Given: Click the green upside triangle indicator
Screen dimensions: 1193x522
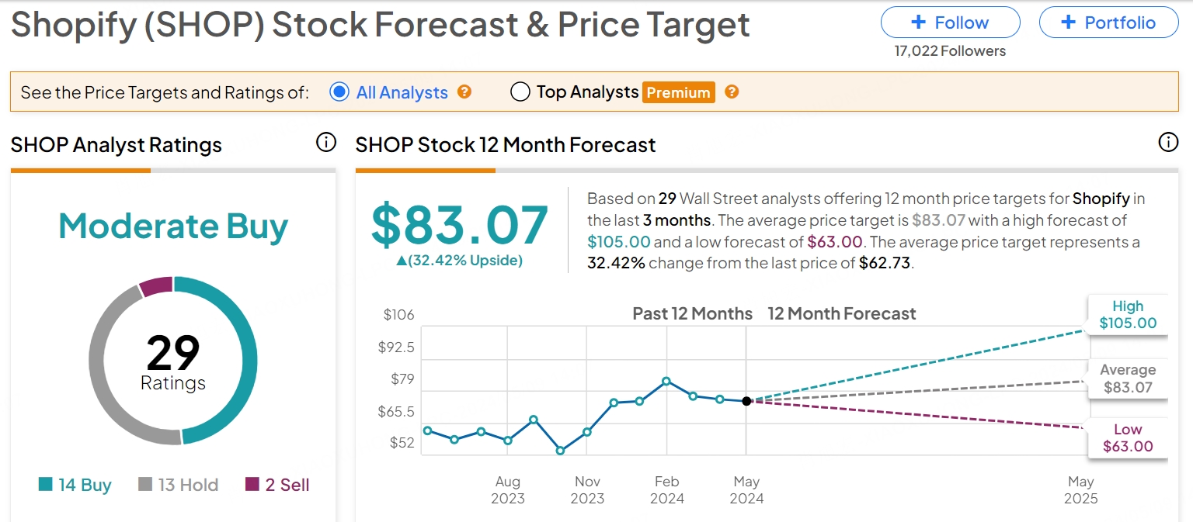Looking at the screenshot, I should click(x=401, y=261).
